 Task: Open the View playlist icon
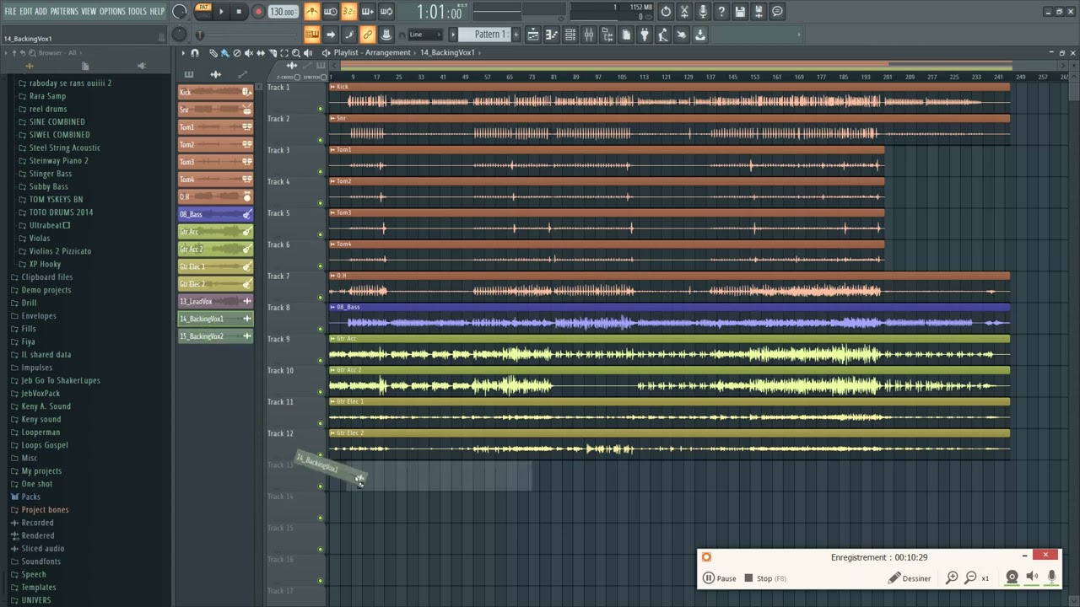(x=533, y=35)
